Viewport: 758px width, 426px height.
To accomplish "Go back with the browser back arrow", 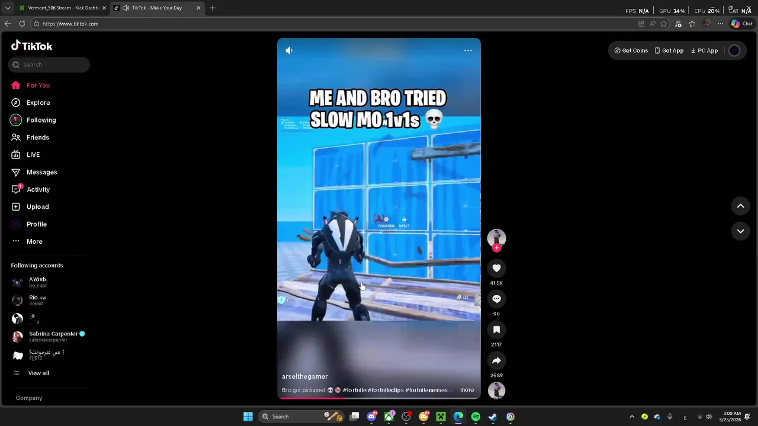I will pyautogui.click(x=8, y=24).
